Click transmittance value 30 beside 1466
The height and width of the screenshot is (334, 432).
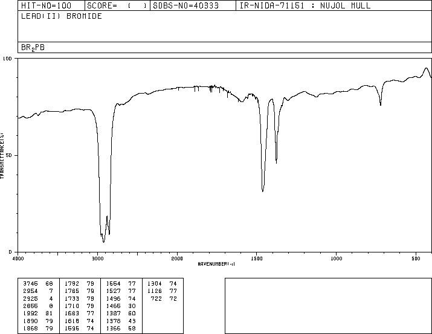(132, 306)
